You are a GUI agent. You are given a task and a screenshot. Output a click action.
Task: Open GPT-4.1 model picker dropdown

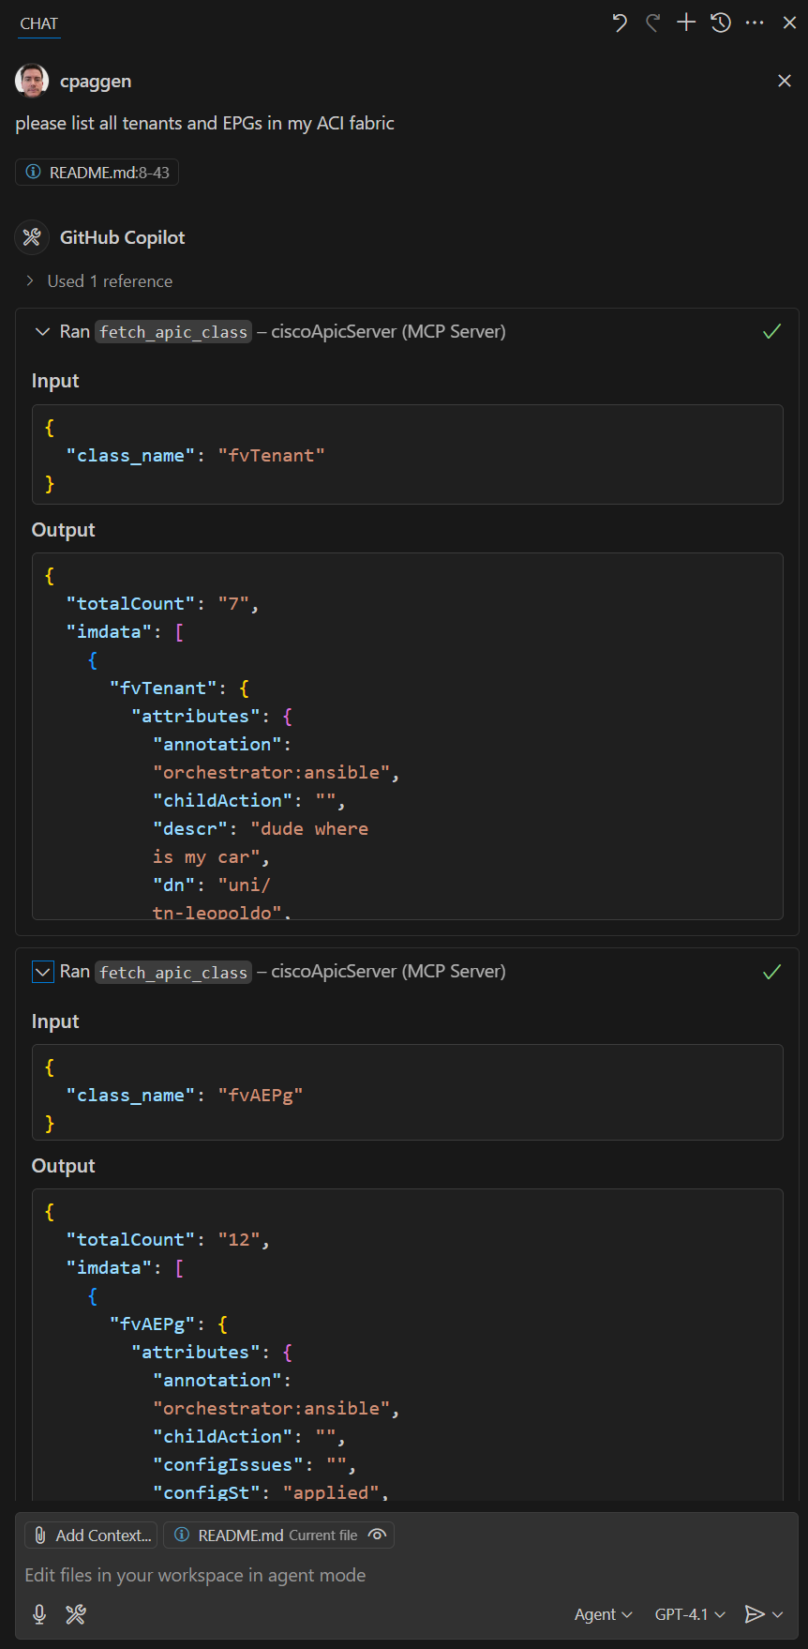(690, 1614)
